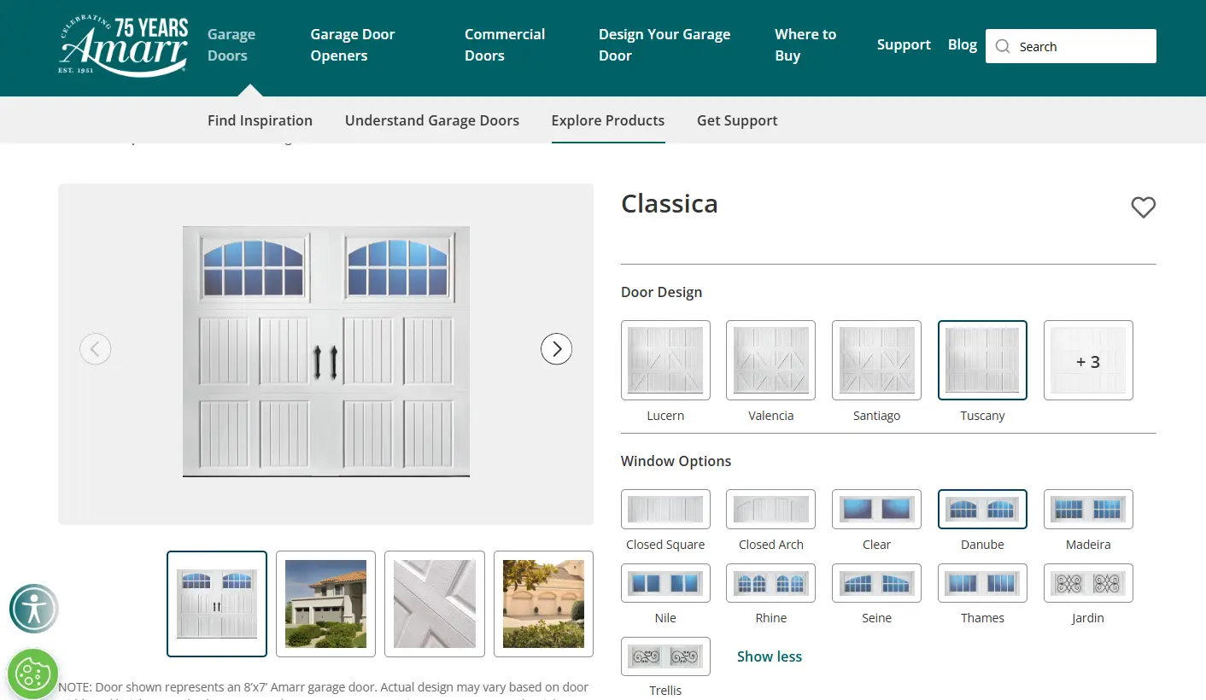Show previous door image with left arrow
This screenshot has width=1206, height=700.
(x=95, y=348)
